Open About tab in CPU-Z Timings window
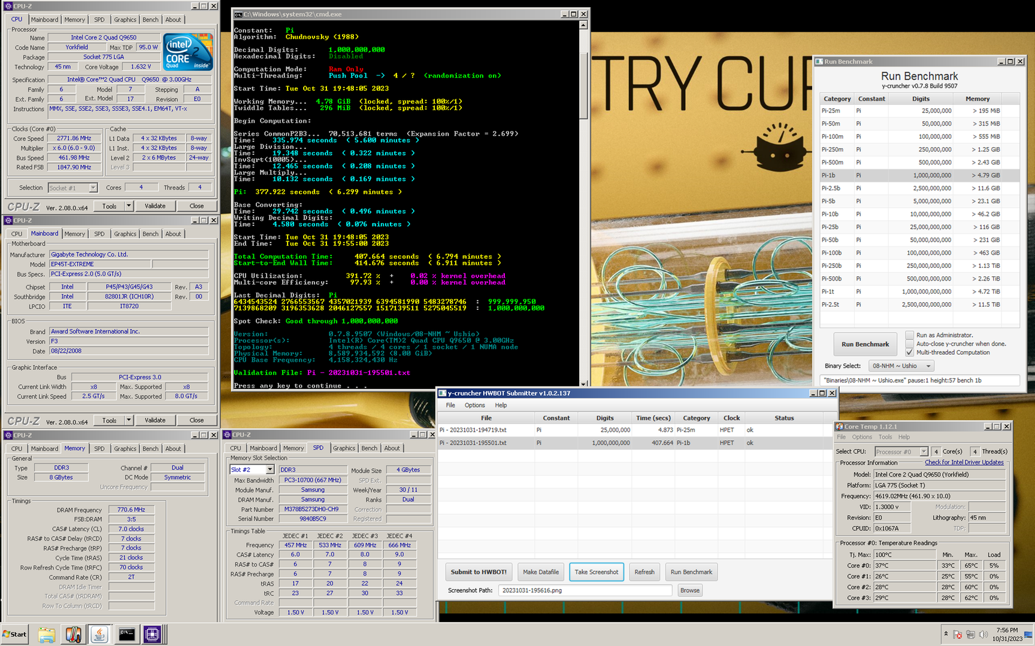Screen dimensions: 1035x646 (173, 449)
